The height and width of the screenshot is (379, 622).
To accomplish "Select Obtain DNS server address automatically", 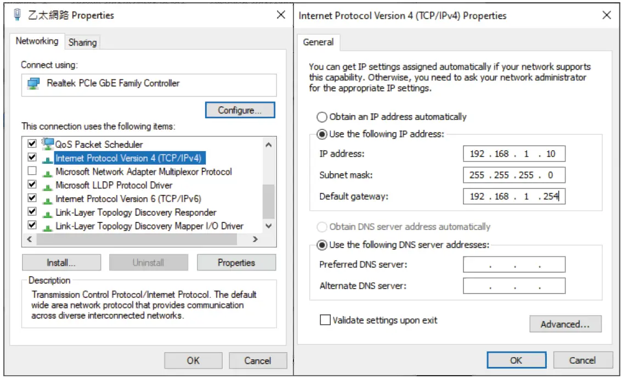I will pos(323,227).
